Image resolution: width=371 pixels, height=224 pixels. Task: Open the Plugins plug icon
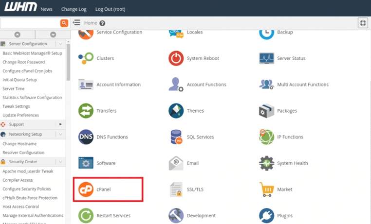[267, 216]
